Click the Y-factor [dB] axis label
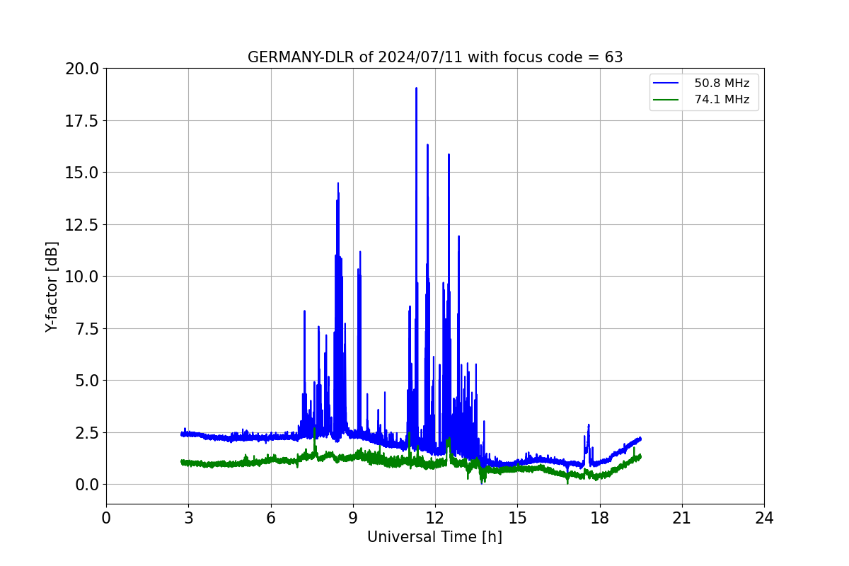The width and height of the screenshot is (849, 566). point(52,287)
